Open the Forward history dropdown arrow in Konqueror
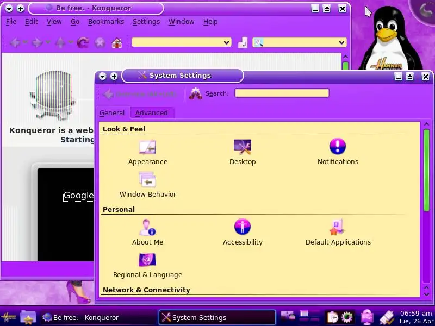 [x=48, y=42]
